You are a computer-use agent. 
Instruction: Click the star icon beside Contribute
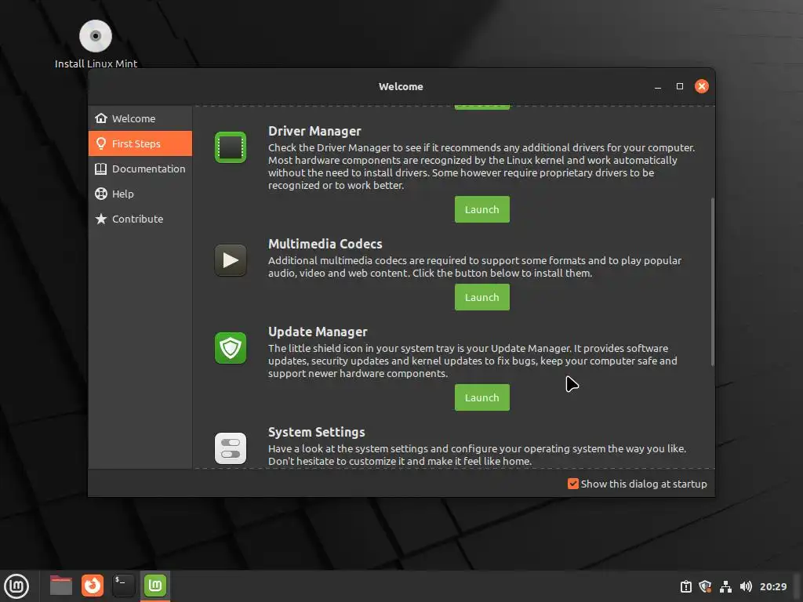[101, 219]
